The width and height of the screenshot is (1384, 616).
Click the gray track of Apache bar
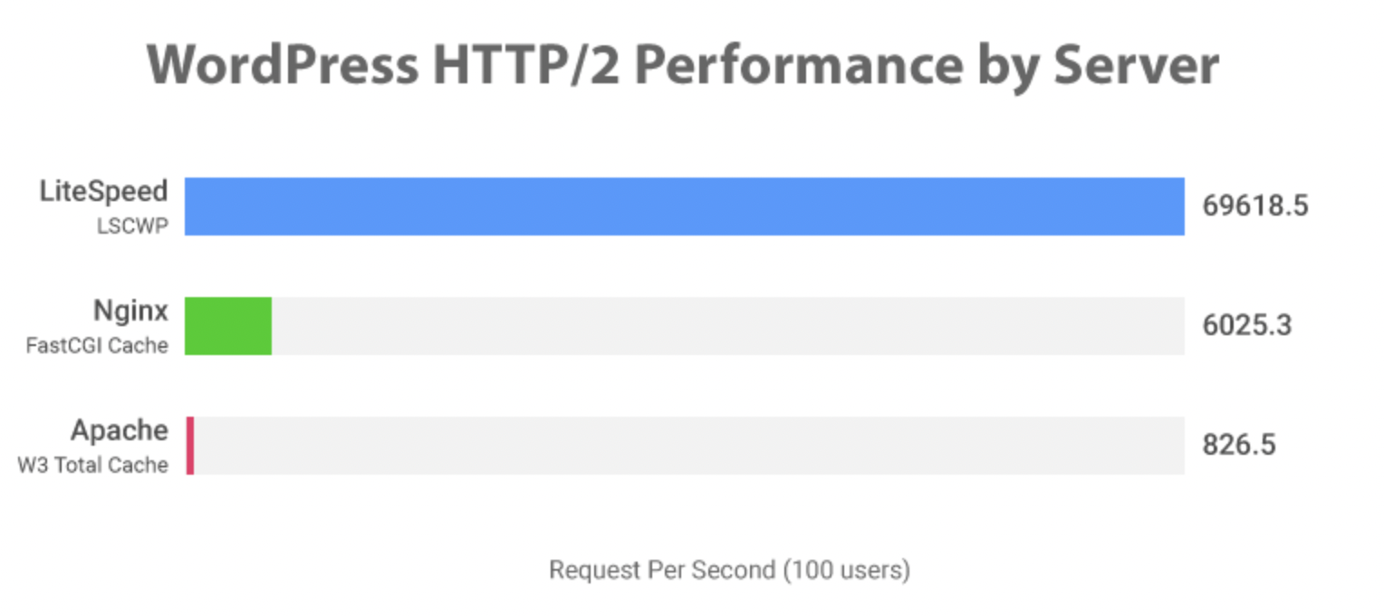point(689,446)
